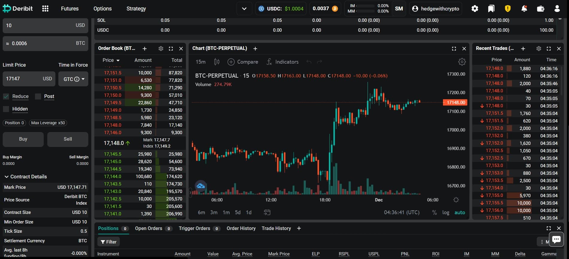
Task: Open chart settings gear
Action: [462, 62]
